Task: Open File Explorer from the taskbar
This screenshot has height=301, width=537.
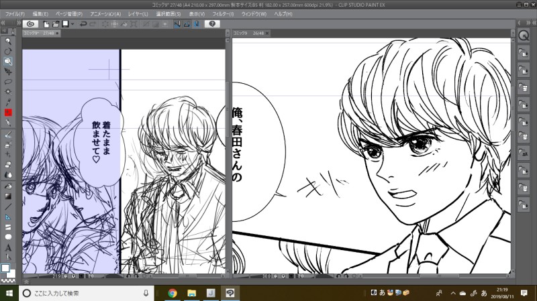Action: click(x=191, y=293)
